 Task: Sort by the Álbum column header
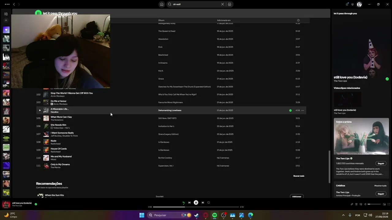[161, 20]
